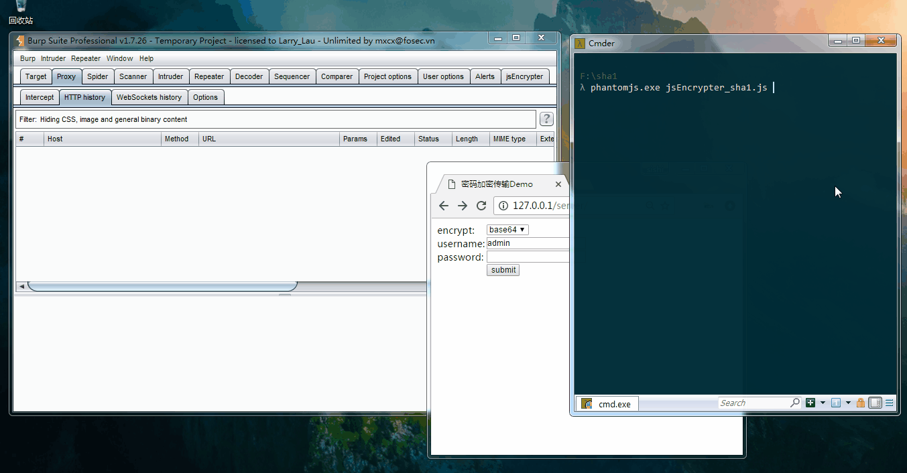
Task: Select the HTTP history sub-tab
Action: tap(84, 97)
